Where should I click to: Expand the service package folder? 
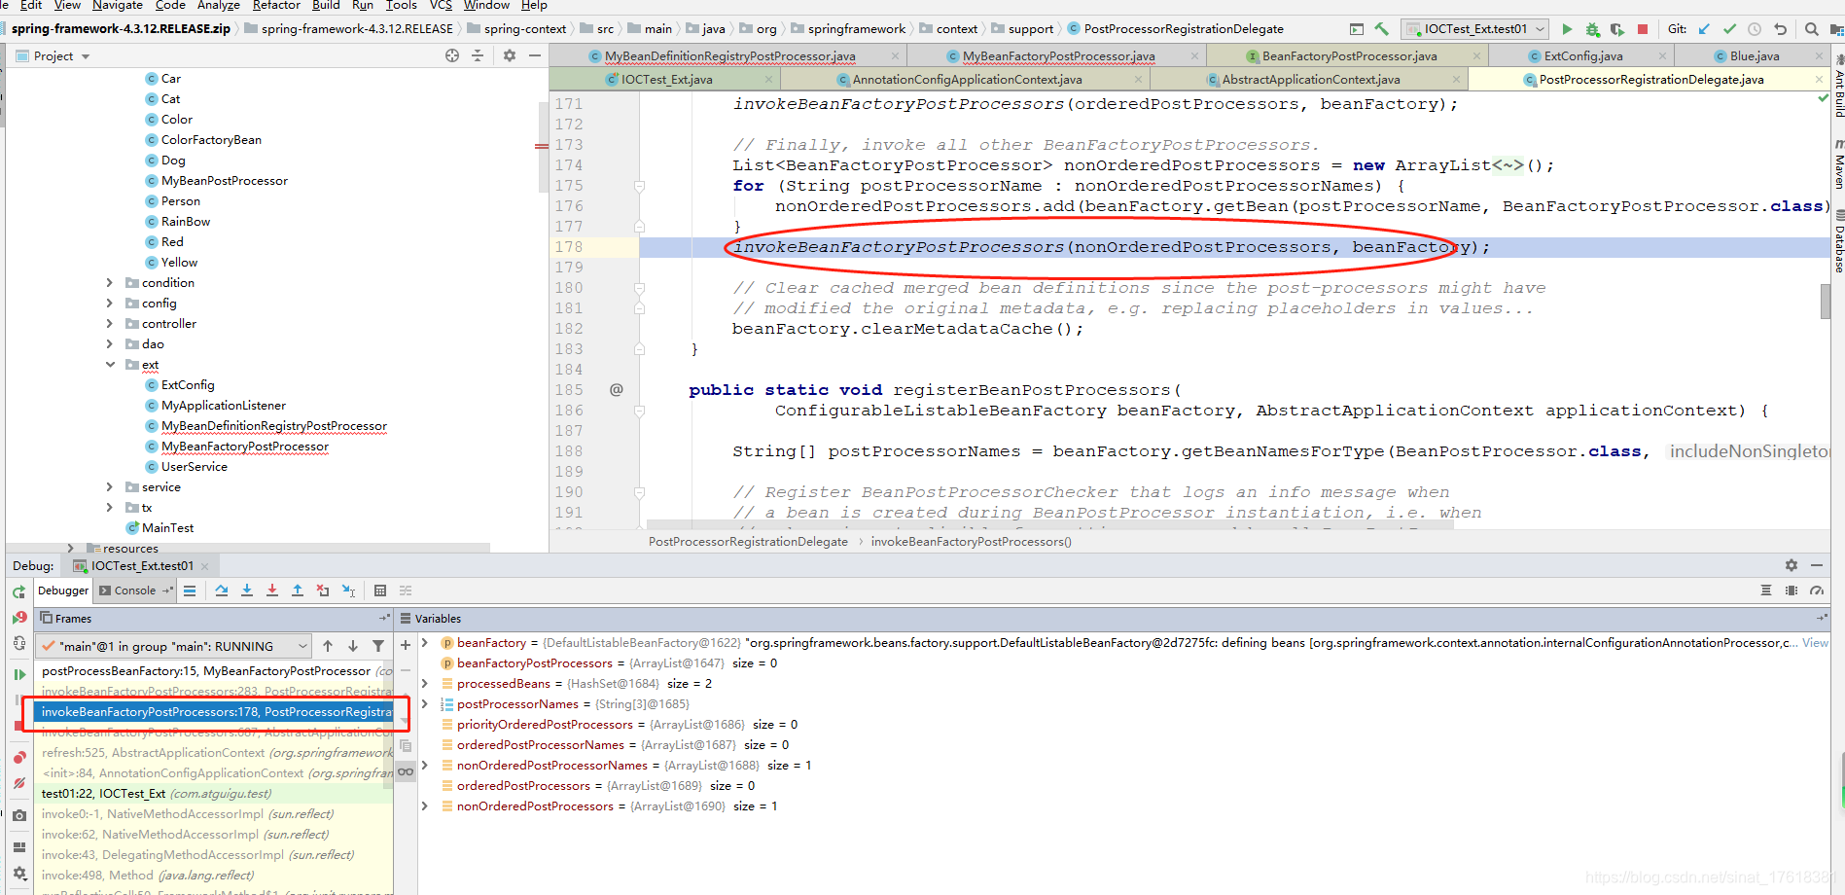pos(110,487)
